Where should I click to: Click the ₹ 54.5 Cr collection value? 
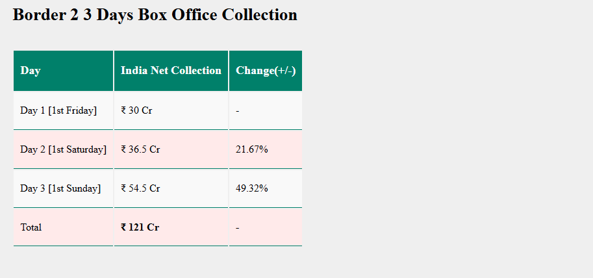point(140,188)
